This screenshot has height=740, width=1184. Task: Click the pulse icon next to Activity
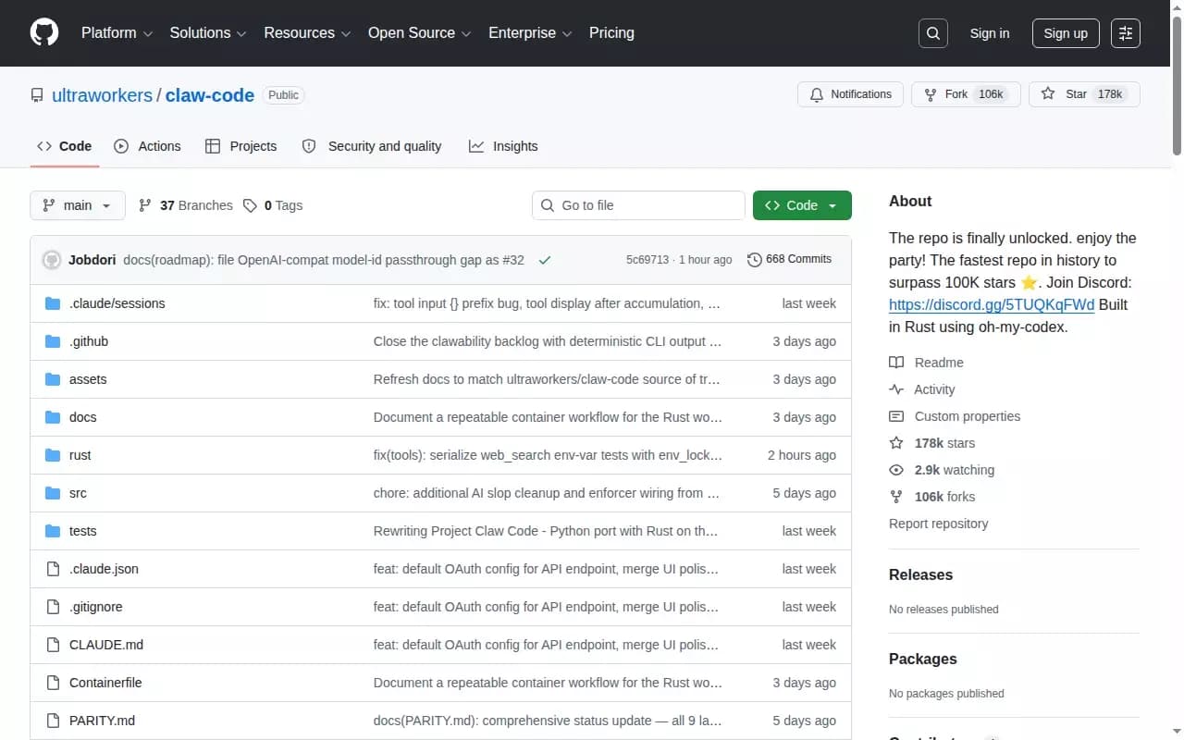pyautogui.click(x=896, y=389)
